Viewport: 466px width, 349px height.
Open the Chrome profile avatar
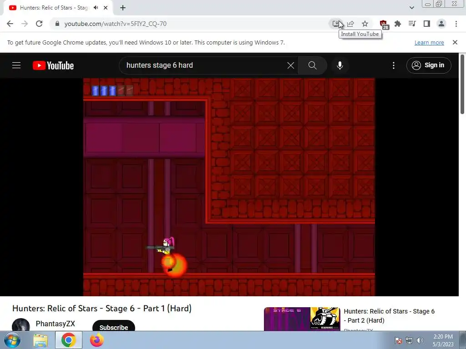(x=441, y=24)
